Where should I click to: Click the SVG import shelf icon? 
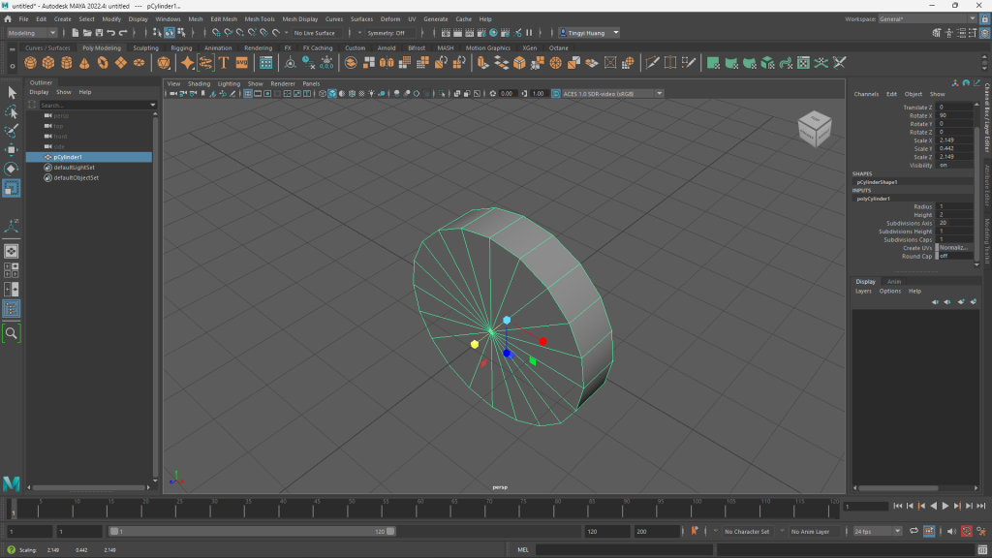(x=241, y=63)
